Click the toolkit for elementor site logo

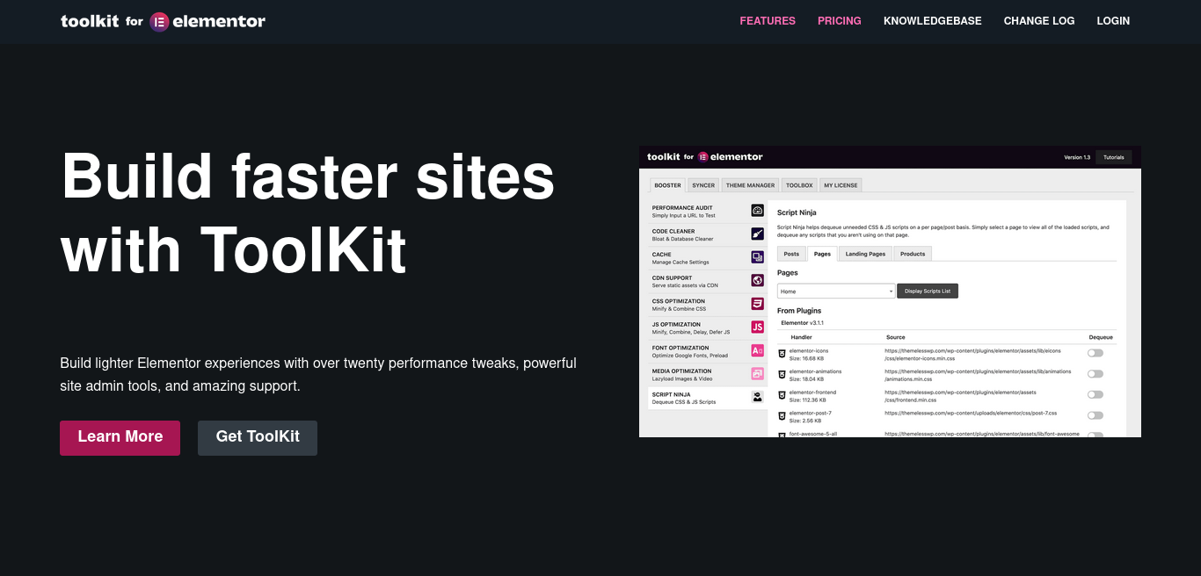[x=163, y=22]
